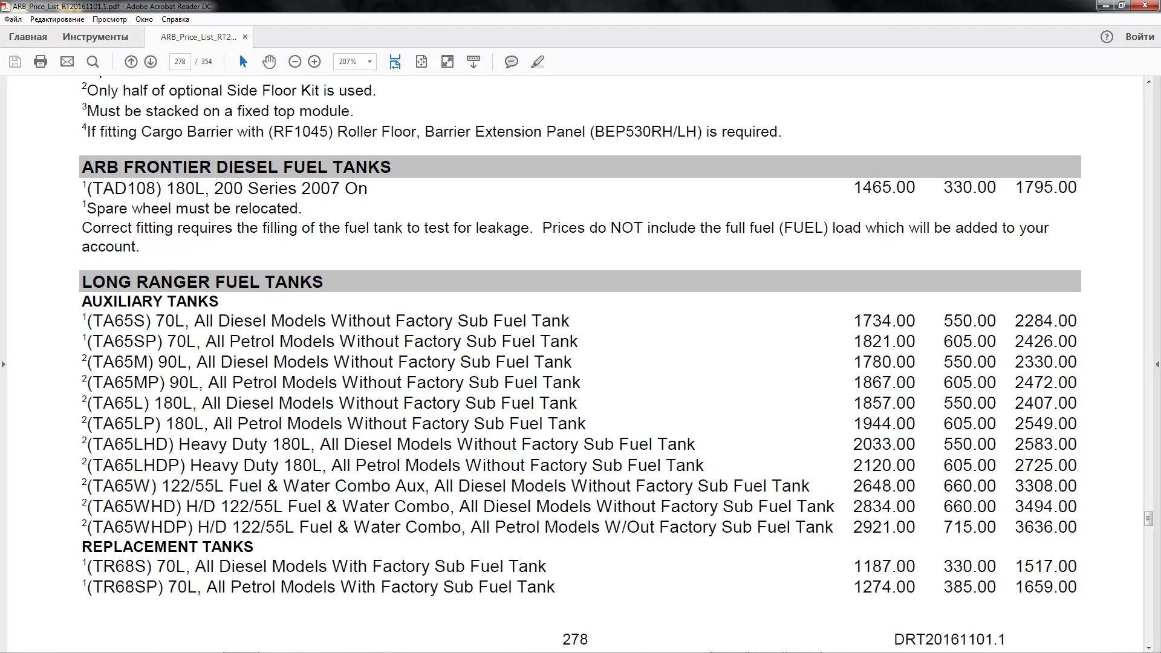Viewport: 1161px width, 653px height.
Task: Zoom out with minus icon
Action: pyautogui.click(x=294, y=62)
